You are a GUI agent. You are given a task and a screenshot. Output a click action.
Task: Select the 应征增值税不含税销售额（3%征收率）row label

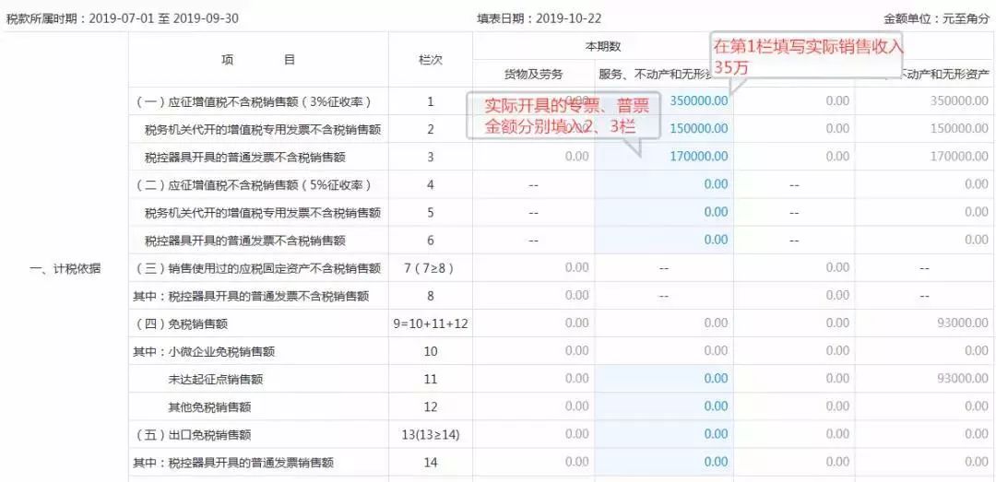click(254, 101)
